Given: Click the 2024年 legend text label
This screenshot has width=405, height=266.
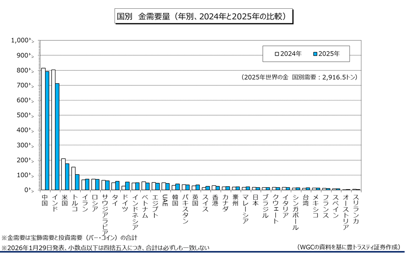Looking at the screenshot, I should [291, 54].
